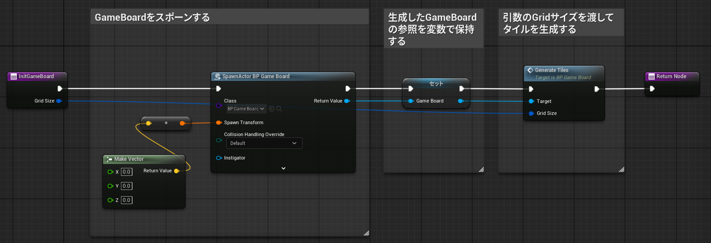Viewport: 711px width, 243px height.
Task: Click the Z value field in Make Vector
Action: click(127, 200)
